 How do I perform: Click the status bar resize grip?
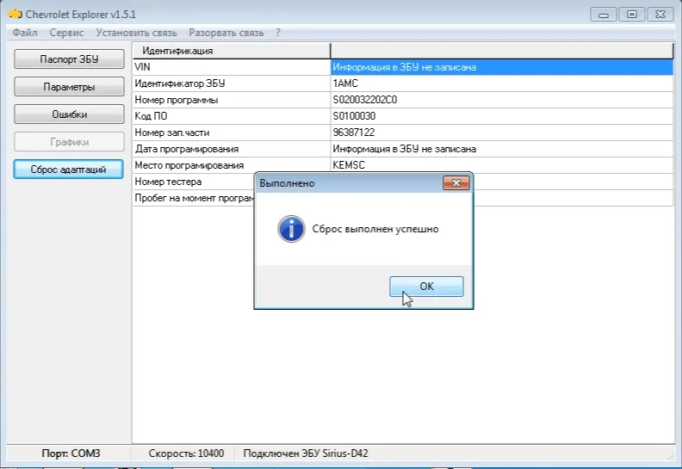pos(670,455)
